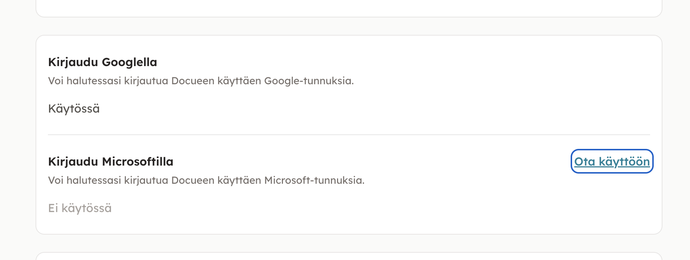Click "kirjautua" in the Google description
Image resolution: width=690 pixels, height=260 pixels.
tap(146, 81)
